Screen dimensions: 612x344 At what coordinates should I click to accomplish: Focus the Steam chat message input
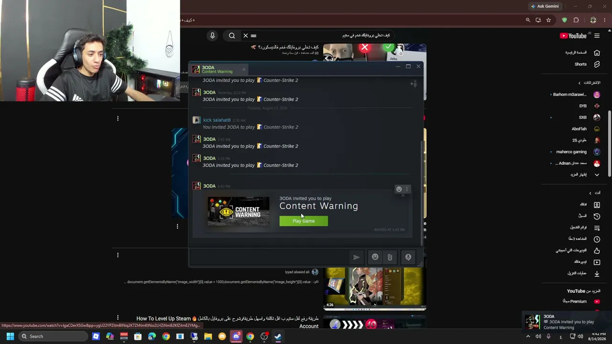(x=271, y=257)
